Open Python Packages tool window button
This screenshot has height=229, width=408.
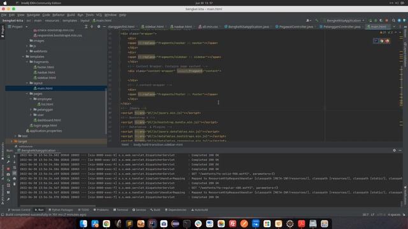[61, 210]
